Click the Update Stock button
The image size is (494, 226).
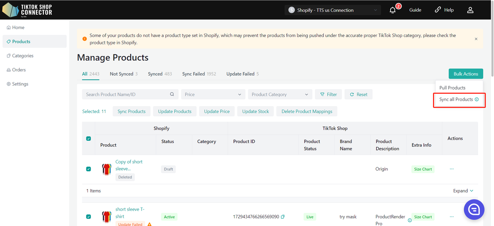pyautogui.click(x=255, y=111)
